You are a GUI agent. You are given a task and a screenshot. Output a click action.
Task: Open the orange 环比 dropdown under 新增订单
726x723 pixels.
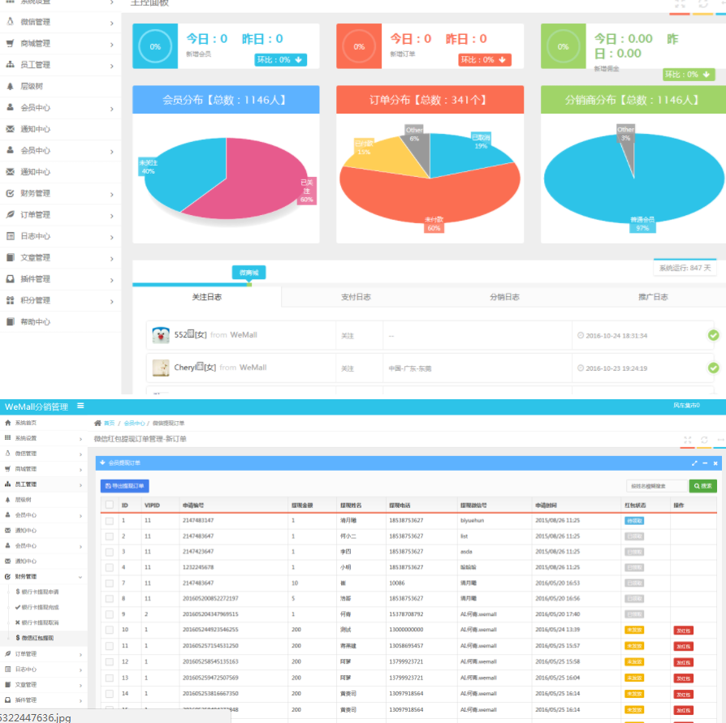[x=485, y=60]
